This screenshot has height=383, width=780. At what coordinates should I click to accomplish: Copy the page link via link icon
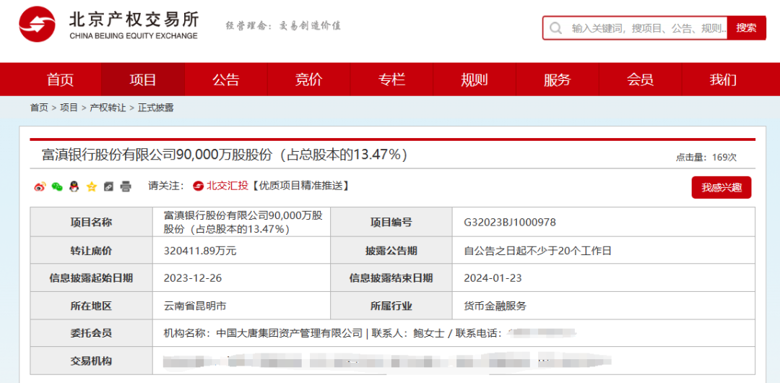(x=108, y=186)
